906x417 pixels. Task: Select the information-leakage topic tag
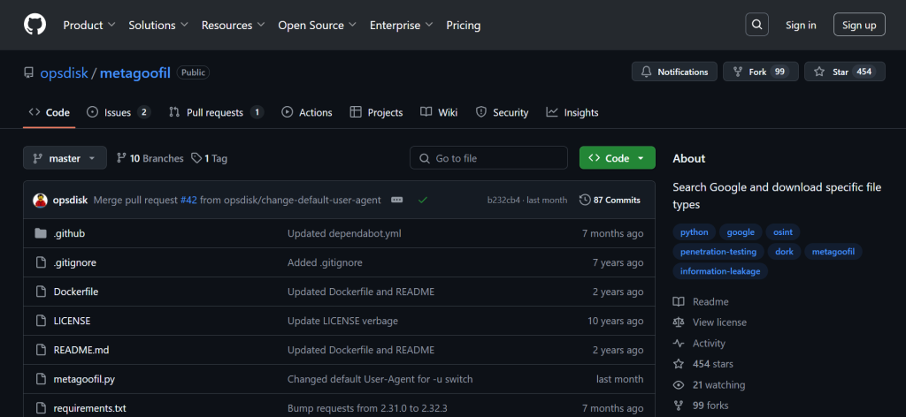pyautogui.click(x=720, y=271)
